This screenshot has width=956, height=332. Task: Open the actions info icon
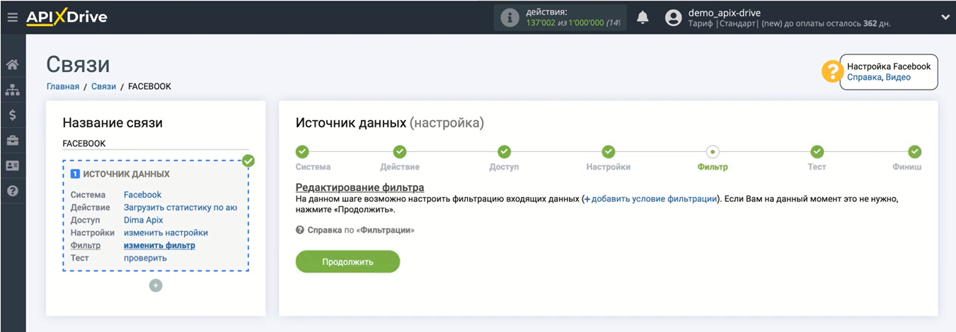point(509,18)
